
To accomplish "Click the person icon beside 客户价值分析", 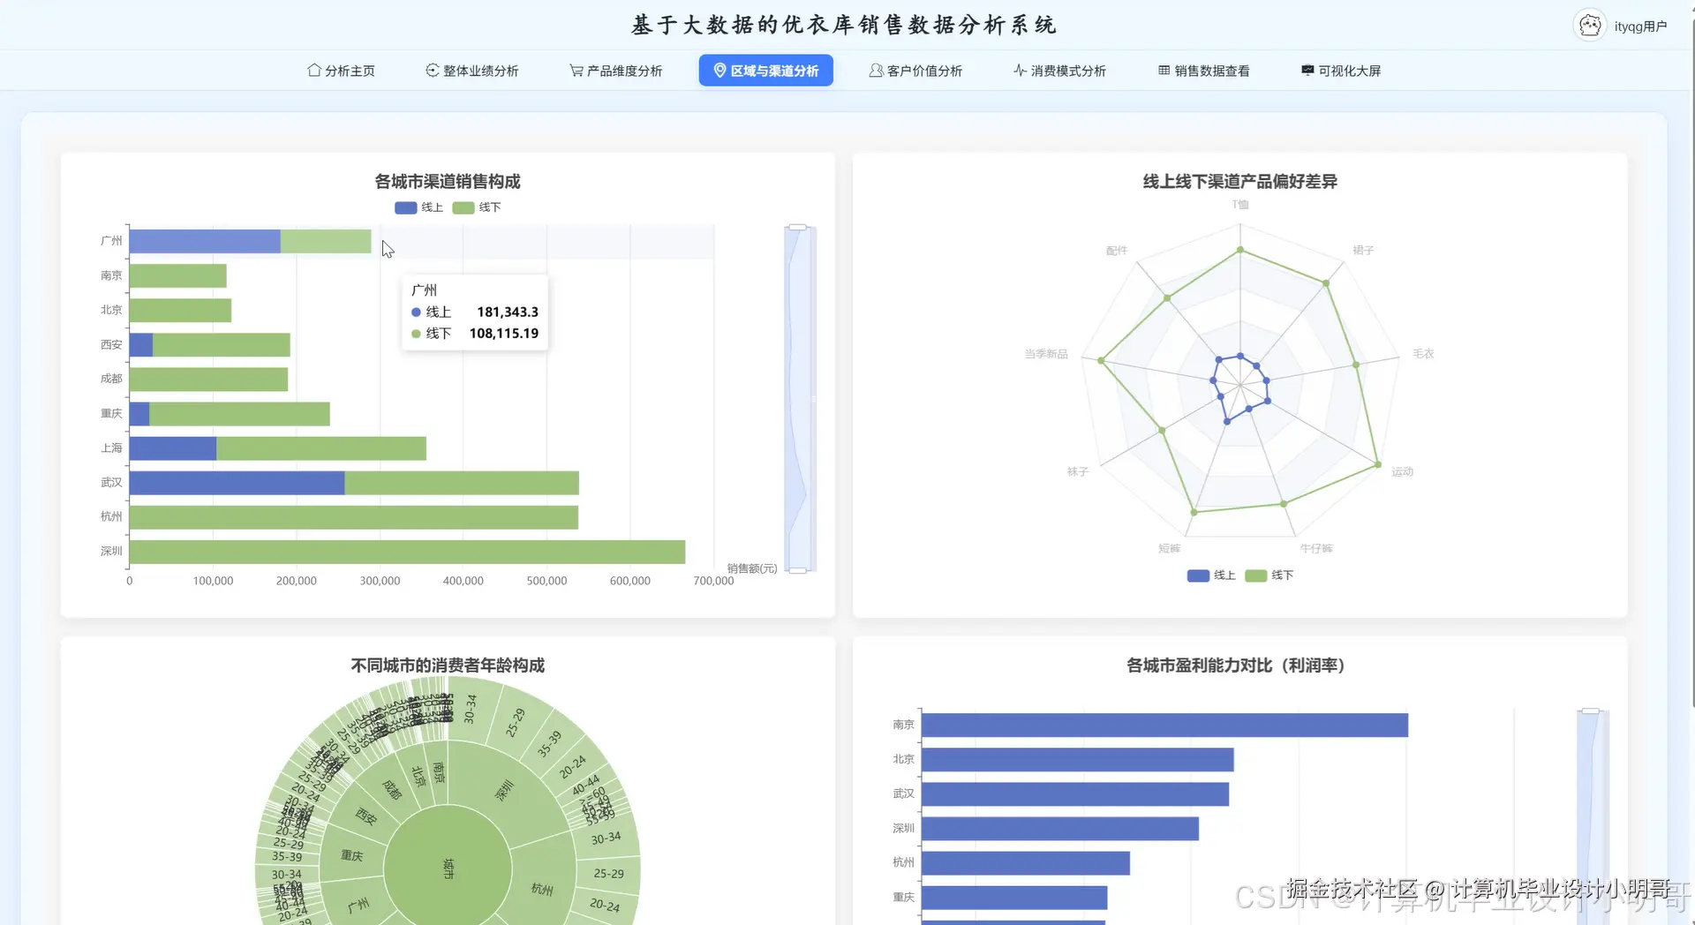I will click(x=876, y=71).
